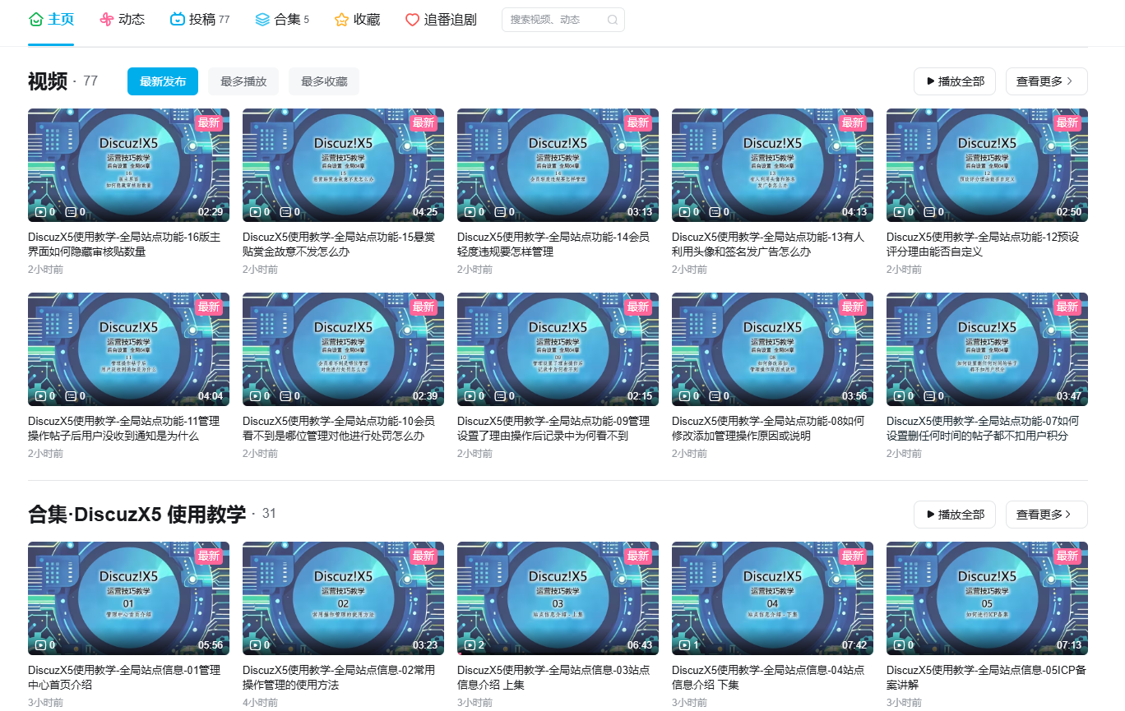Click the 最新 badge on video 16
This screenshot has height=711, width=1125.
tap(209, 122)
